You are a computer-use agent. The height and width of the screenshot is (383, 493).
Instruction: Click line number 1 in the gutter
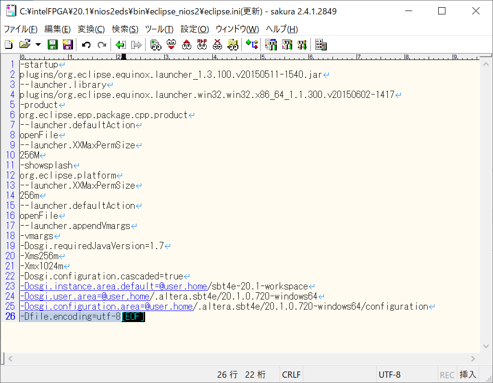[x=12, y=64]
